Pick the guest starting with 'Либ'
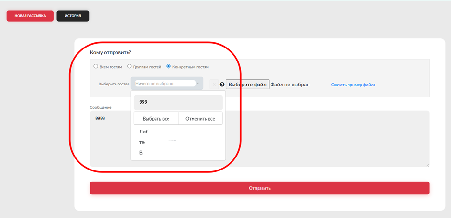Screen dimensions: 451x218 click(x=143, y=132)
